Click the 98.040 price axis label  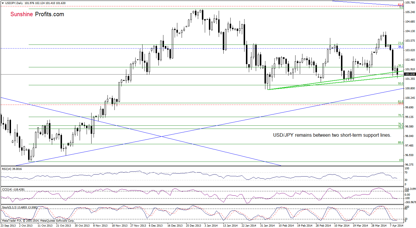410,136
